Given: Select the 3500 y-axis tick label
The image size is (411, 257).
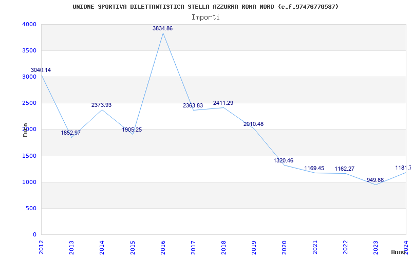Looking at the screenshot, I should [29, 50].
